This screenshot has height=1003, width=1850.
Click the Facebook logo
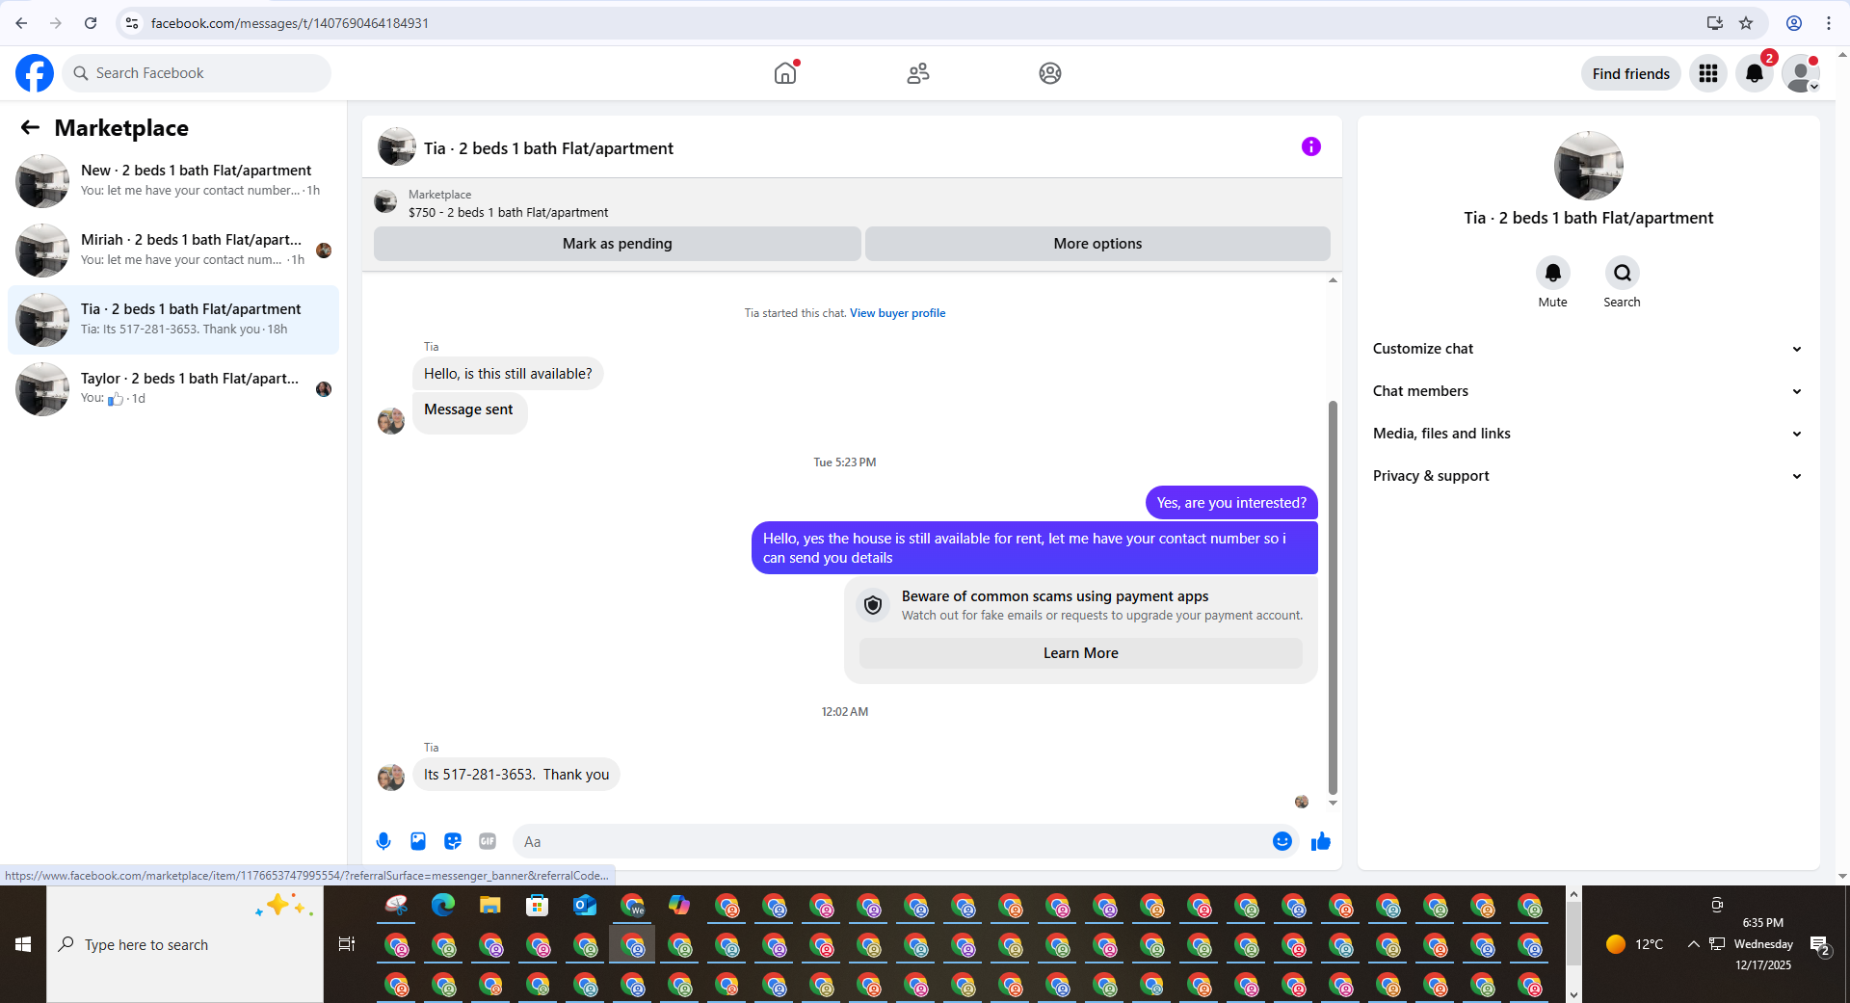point(35,73)
